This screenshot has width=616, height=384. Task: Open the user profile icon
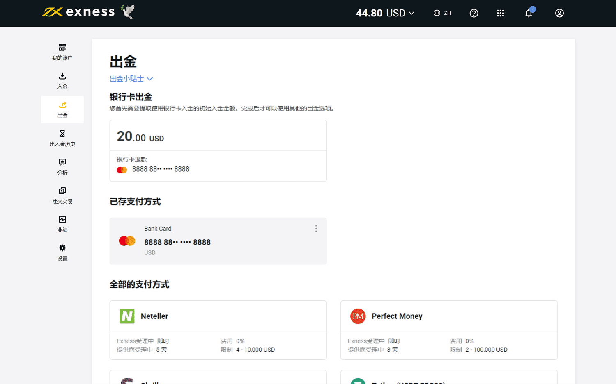pyautogui.click(x=559, y=13)
